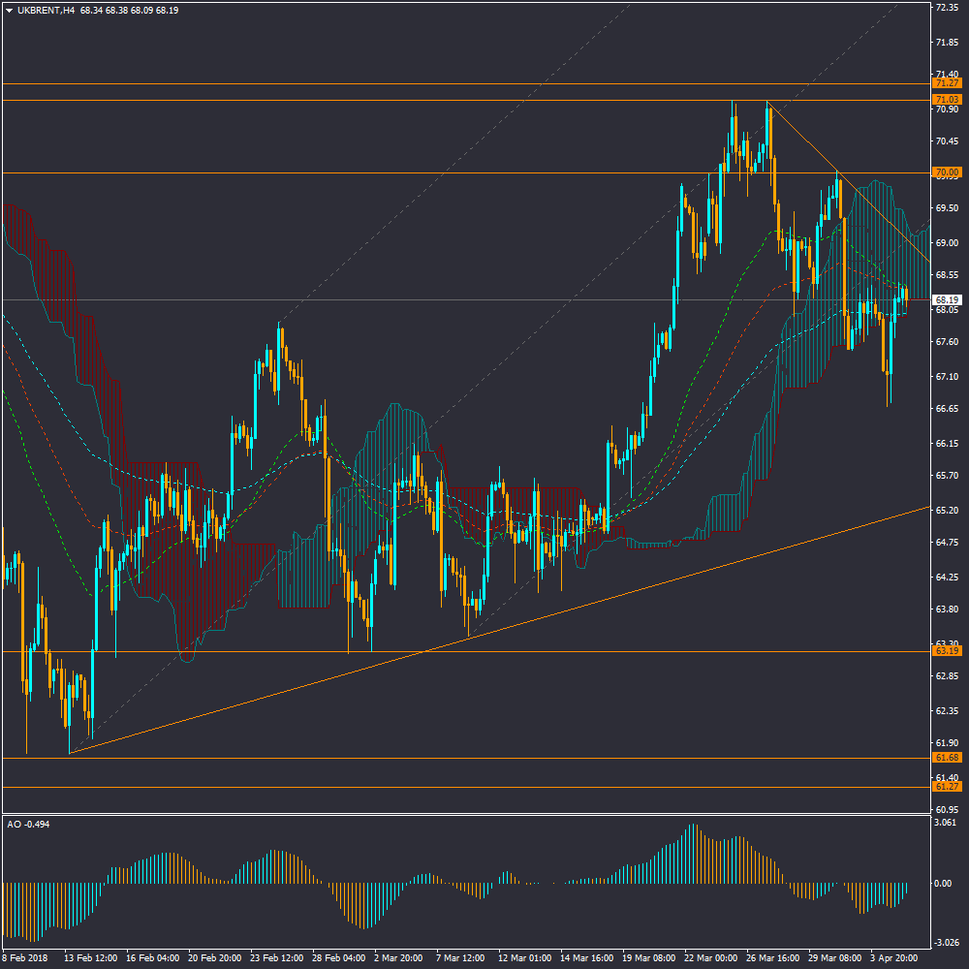Image resolution: width=969 pixels, height=969 pixels.
Task: Click the current price label 68.19
Action: pos(946,300)
